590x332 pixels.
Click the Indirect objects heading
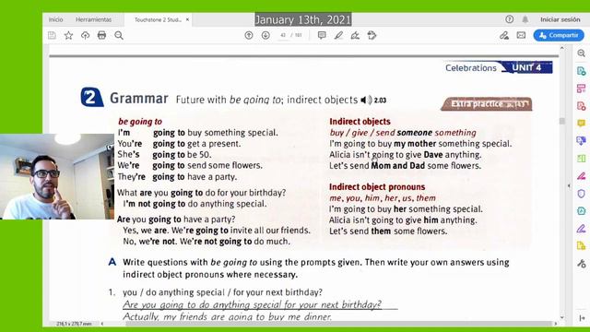360,122
